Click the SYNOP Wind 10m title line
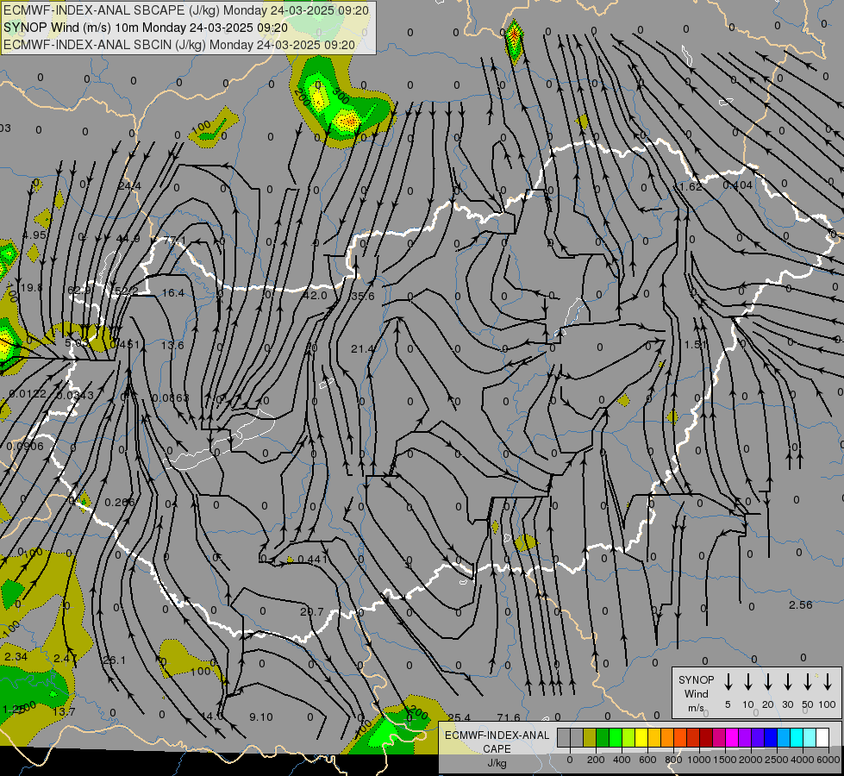The height and width of the screenshot is (776, 844). click(146, 28)
